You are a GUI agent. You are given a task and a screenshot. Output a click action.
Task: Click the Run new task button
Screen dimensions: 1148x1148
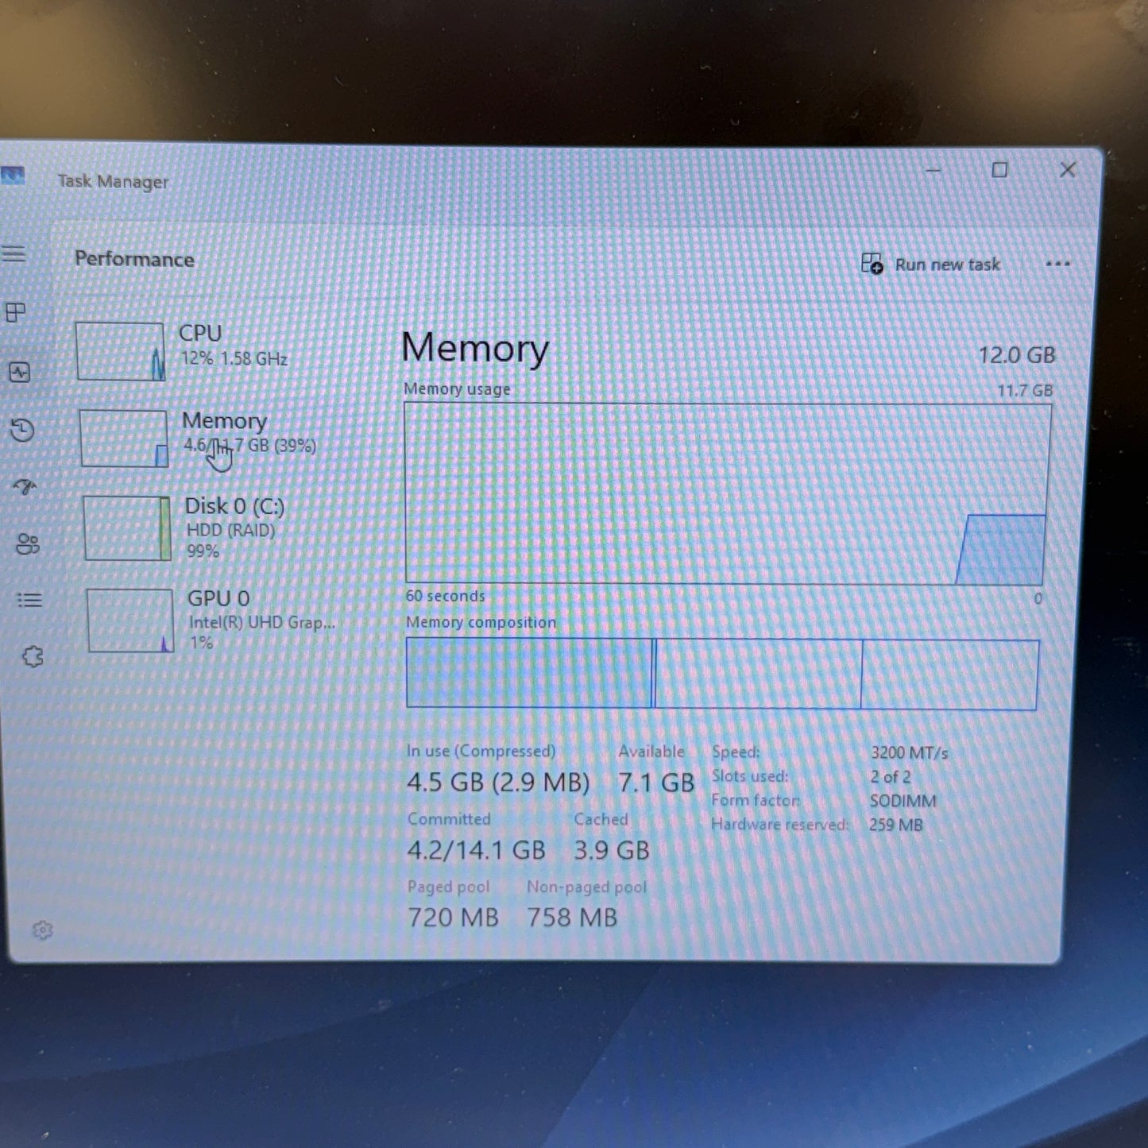pos(934,264)
